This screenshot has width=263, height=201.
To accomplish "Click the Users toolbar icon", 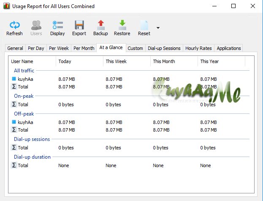I will point(36,25).
